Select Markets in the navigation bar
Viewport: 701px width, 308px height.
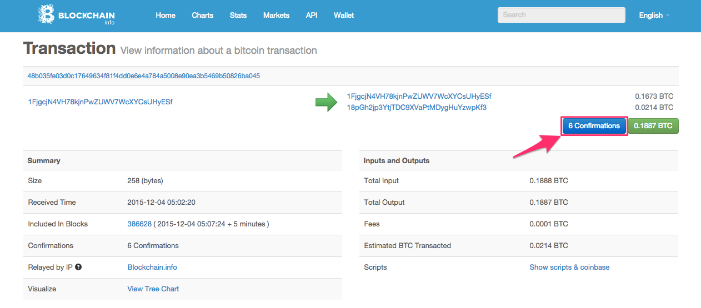click(x=276, y=16)
